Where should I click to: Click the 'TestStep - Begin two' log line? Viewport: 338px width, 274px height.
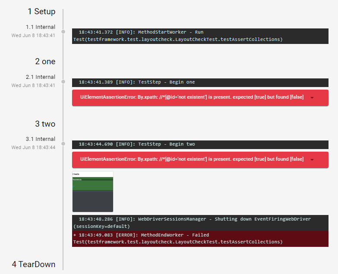click(x=200, y=145)
